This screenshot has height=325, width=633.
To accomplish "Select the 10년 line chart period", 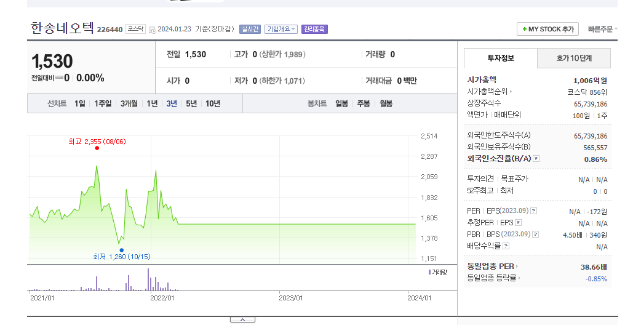I will [213, 104].
